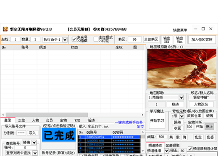The width and height of the screenshot is (218, 156).
Task: Click the horizontal scrollbar thumb under the account list
Action: tap(47, 115)
